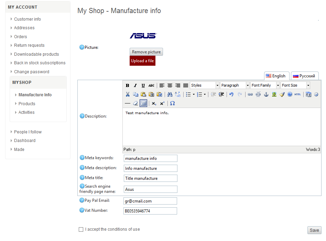Apply superscript formatting

(162, 103)
